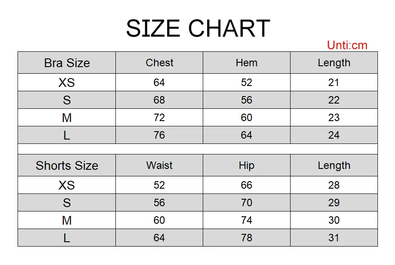
Task: Click bra L chest value 76
Action: [159, 135]
